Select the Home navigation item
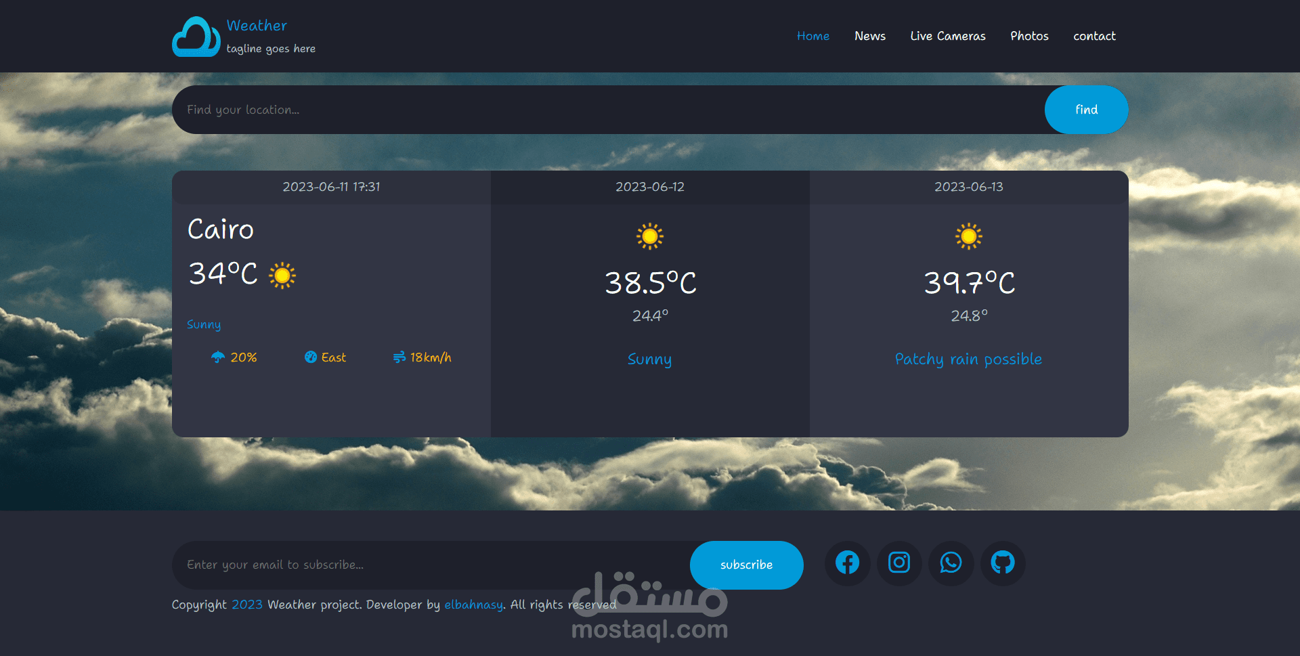This screenshot has height=656, width=1300. (812, 36)
